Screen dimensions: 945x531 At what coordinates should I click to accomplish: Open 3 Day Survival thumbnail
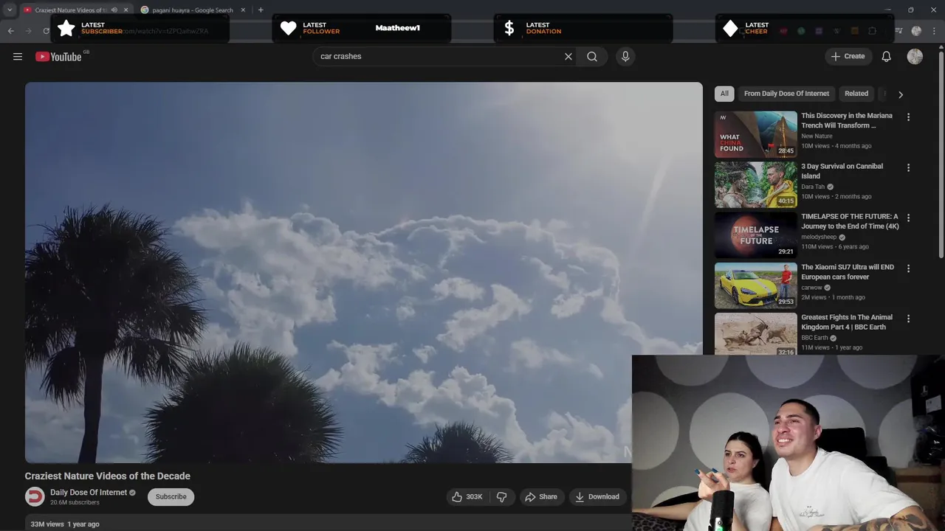755,184
